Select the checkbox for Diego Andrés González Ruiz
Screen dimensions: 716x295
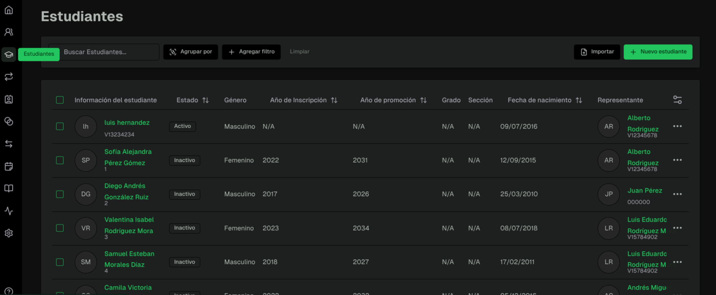coord(60,194)
